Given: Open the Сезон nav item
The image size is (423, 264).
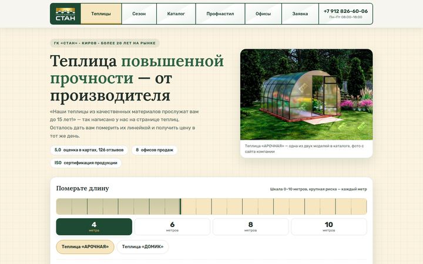Looking at the screenshot, I should pos(139,13).
